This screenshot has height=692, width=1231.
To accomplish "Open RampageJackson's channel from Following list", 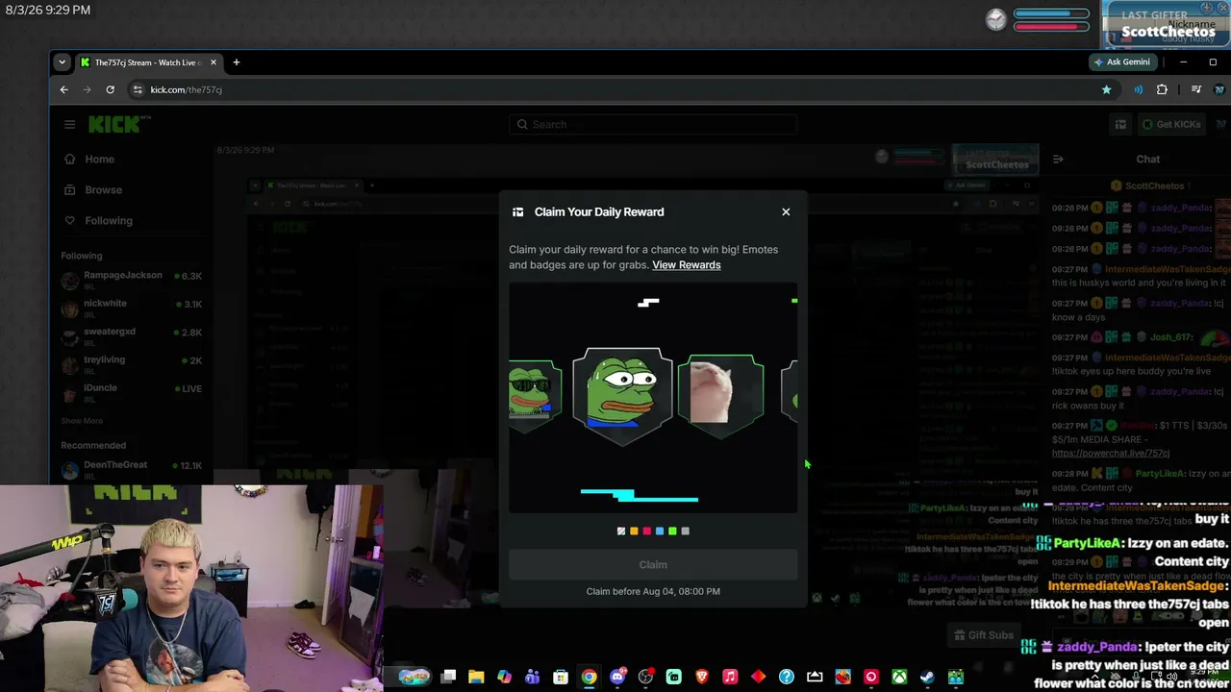I will pos(132,279).
